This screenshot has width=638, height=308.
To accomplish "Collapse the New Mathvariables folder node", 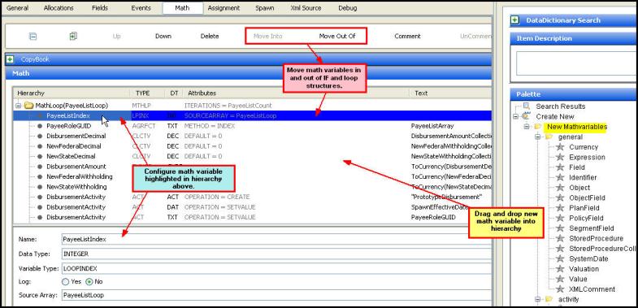I will point(527,127).
